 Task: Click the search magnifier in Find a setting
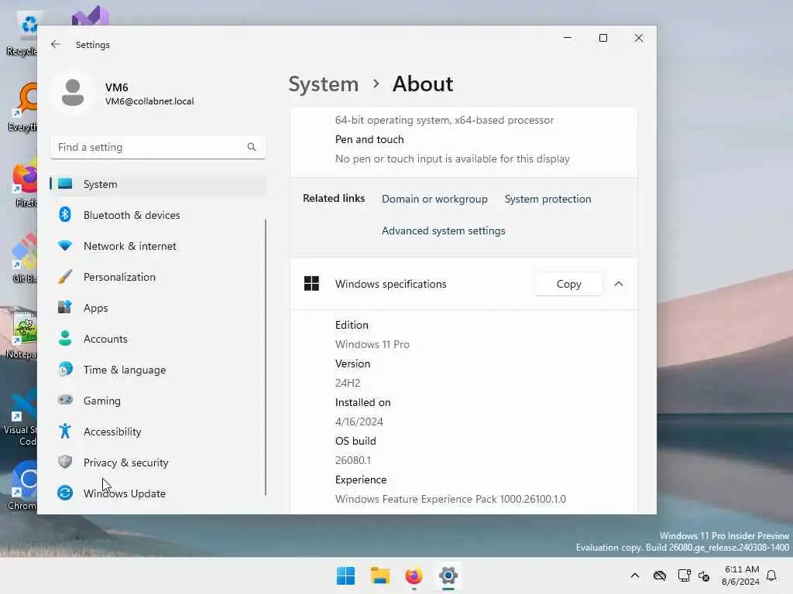252,147
